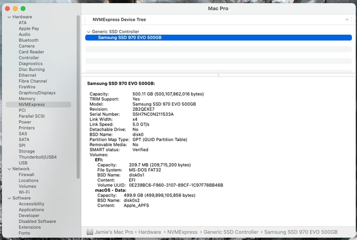Select SATA in sidebar
Screen dimensions: 357x240
(24, 140)
